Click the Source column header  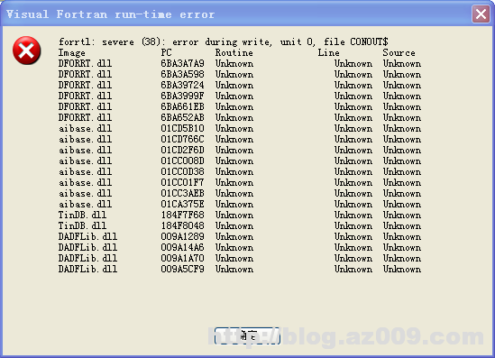tap(399, 52)
